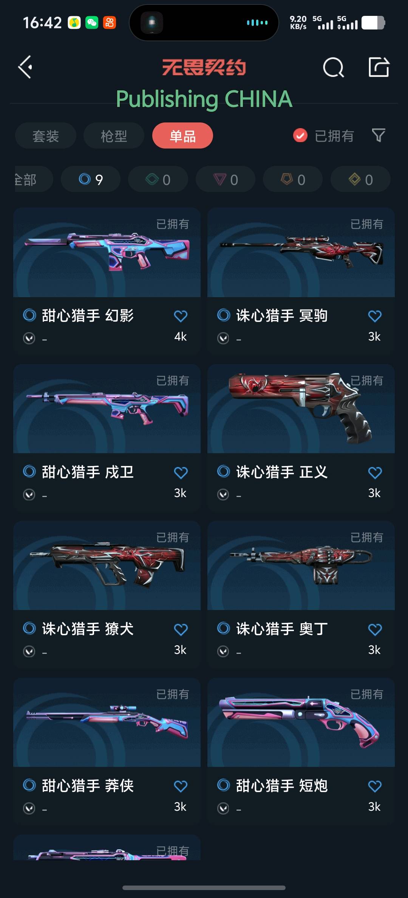Tap the back arrow icon
The image size is (408, 898).
(25, 67)
